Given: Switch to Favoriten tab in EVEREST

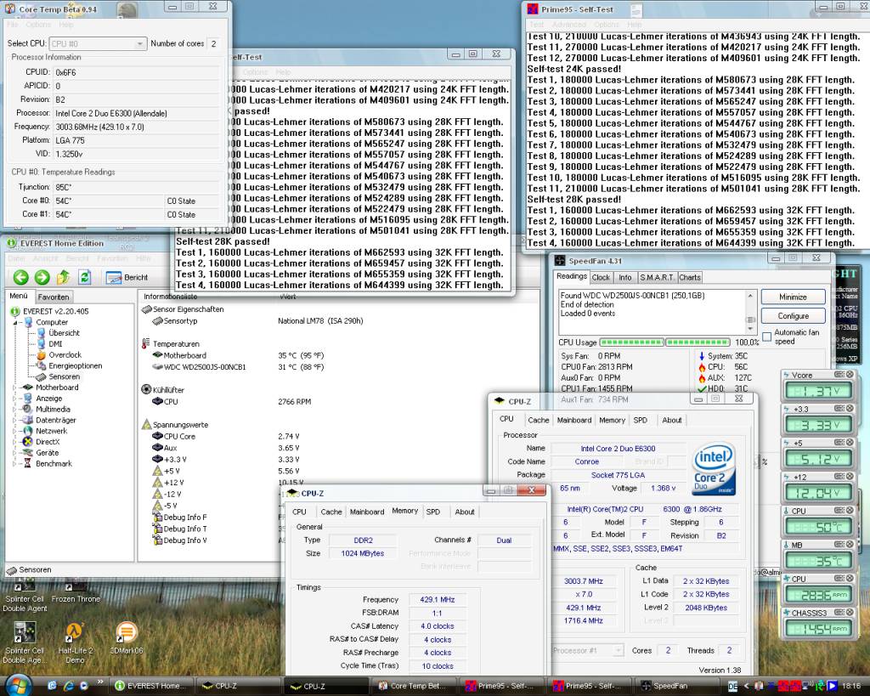Looking at the screenshot, I should tap(54, 297).
